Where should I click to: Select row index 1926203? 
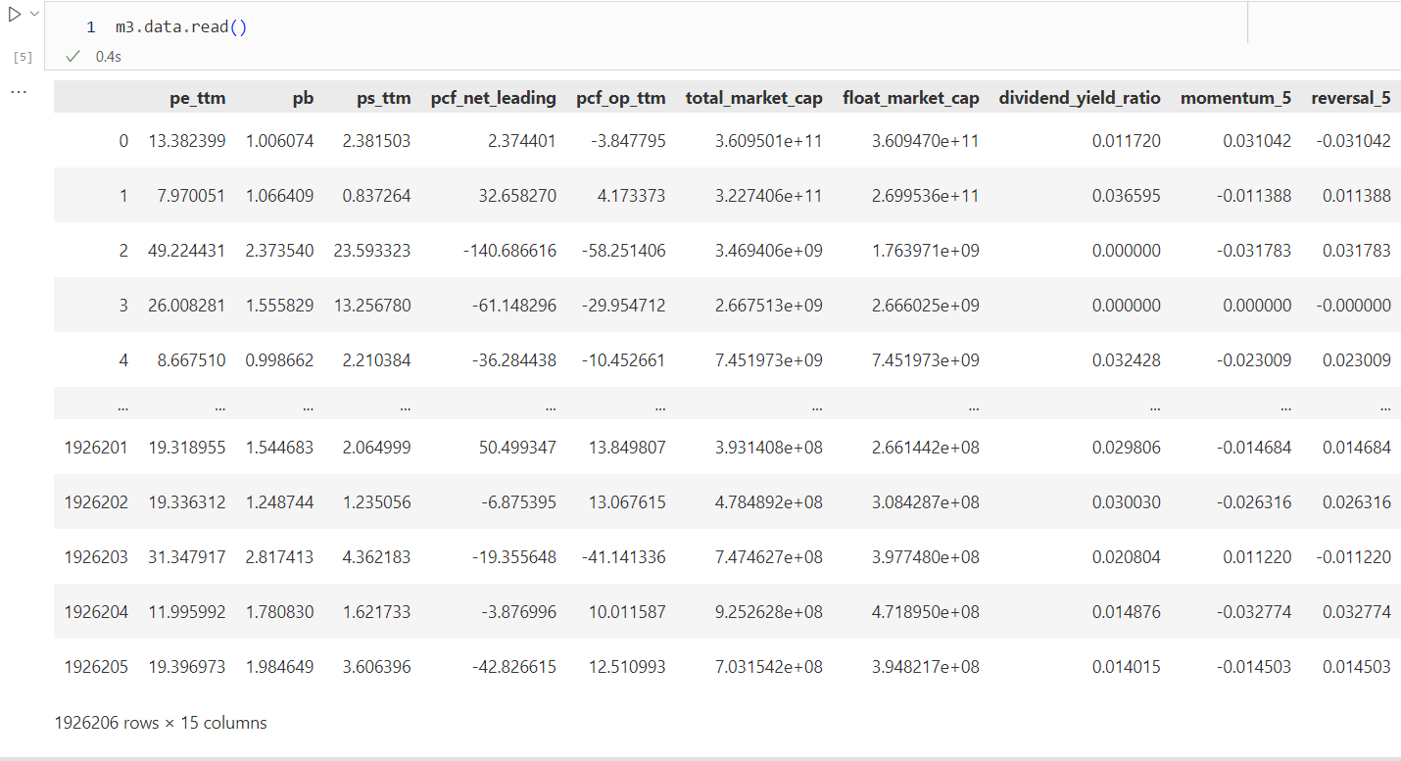coord(96,557)
